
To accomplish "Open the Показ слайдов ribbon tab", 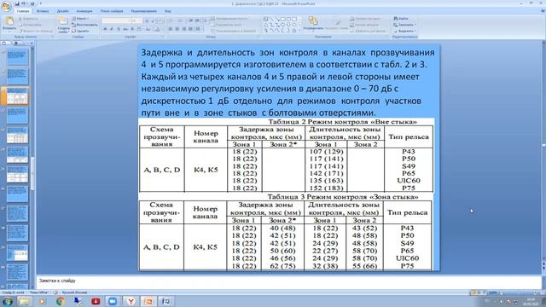I will [112, 11].
